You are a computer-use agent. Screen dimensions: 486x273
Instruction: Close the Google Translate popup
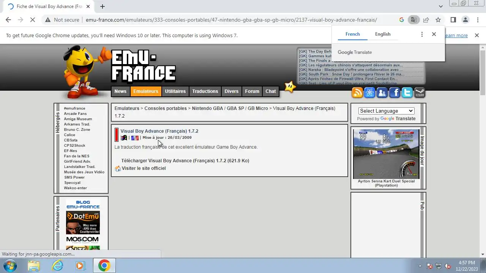tap(434, 34)
